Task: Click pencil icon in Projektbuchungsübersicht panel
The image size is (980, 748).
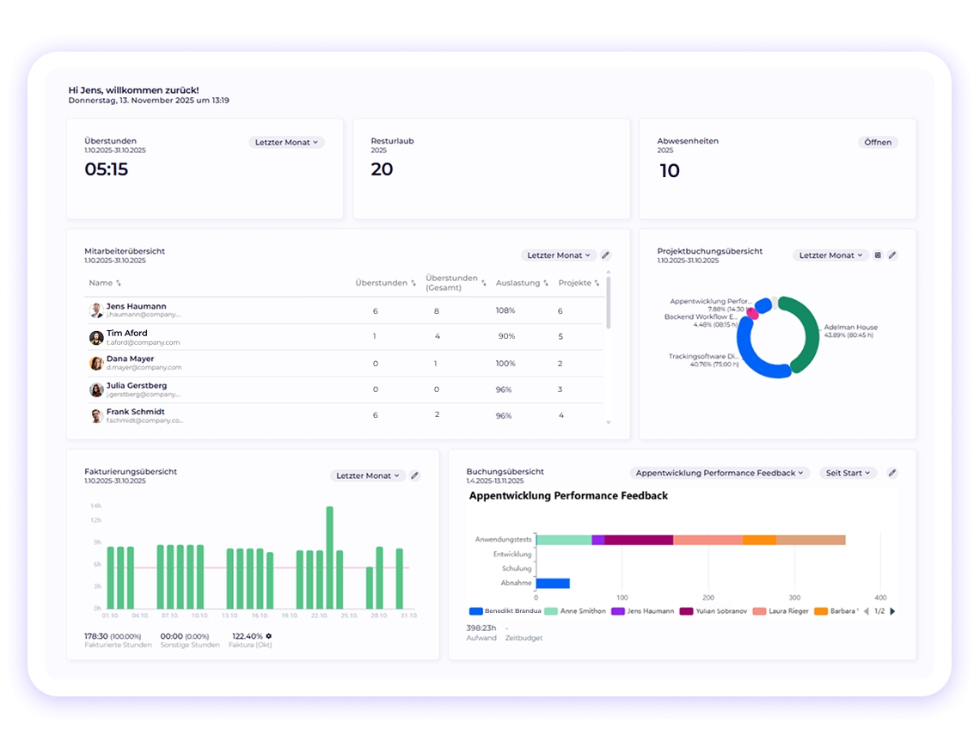Action: 892,255
